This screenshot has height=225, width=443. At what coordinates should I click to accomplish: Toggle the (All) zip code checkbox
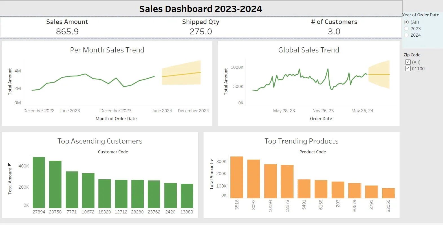[408, 62]
